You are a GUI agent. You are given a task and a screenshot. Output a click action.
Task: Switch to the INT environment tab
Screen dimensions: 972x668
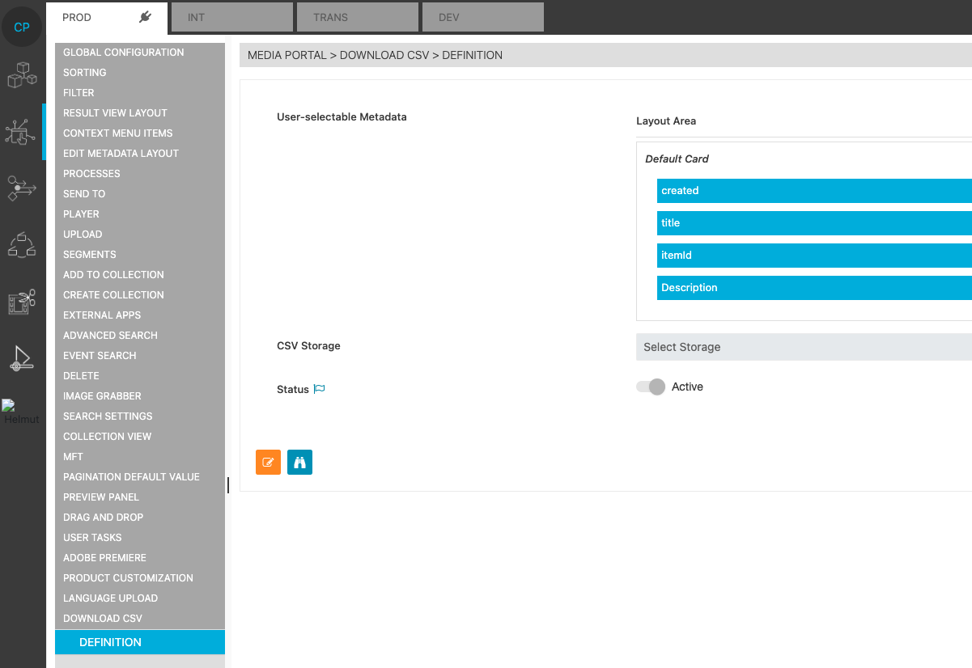click(231, 16)
